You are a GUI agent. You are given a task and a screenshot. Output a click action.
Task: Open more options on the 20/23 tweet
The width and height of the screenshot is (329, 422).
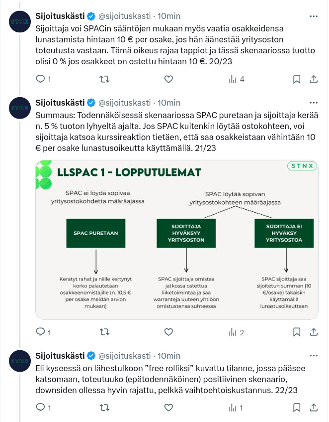(313, 16)
